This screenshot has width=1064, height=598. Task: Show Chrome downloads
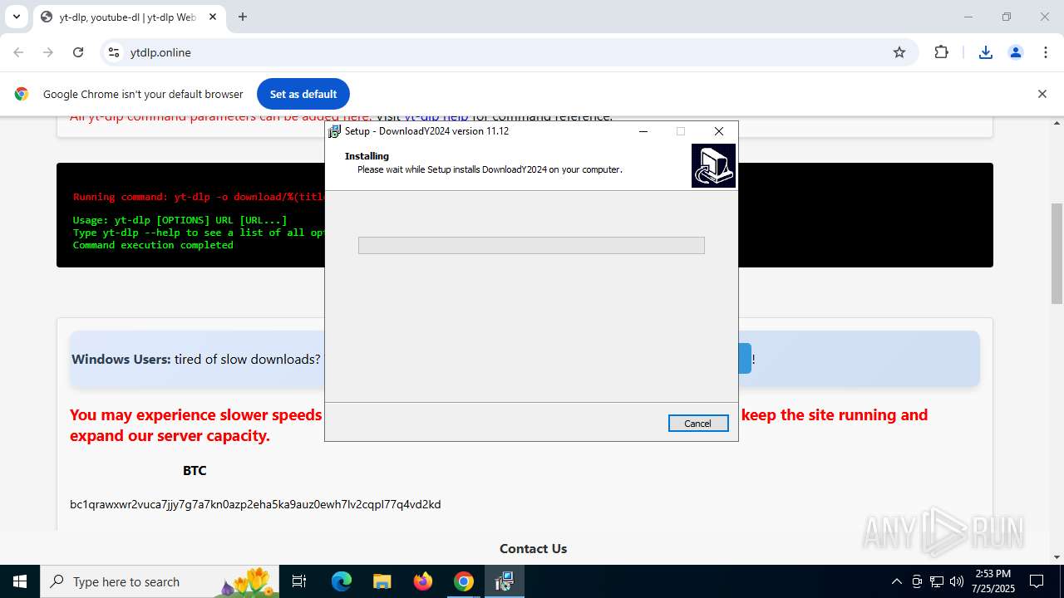[x=986, y=52]
